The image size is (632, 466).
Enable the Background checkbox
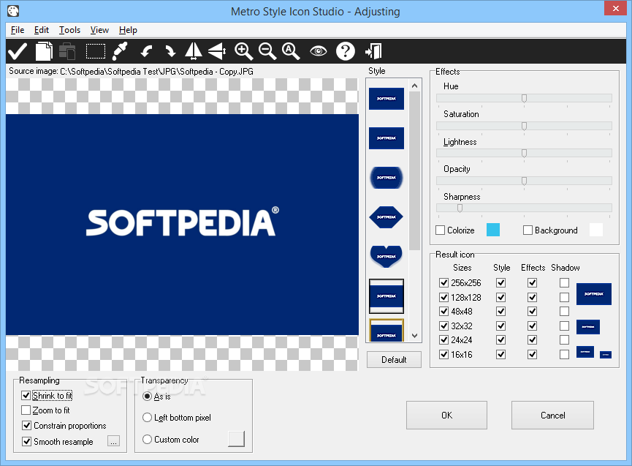tap(528, 230)
